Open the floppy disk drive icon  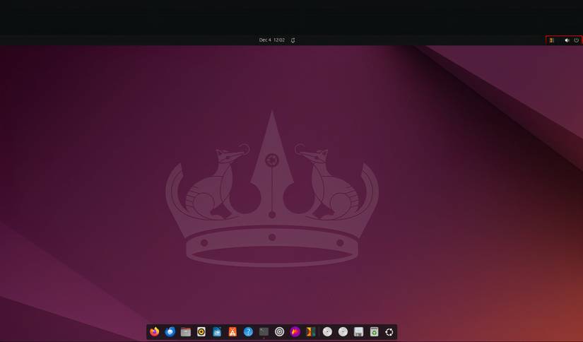[358, 331]
